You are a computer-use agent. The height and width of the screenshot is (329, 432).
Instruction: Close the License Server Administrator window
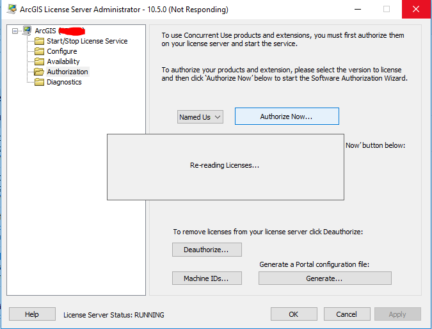[x=416, y=9]
